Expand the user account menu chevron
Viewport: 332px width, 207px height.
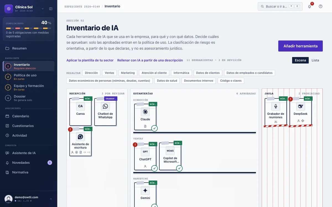click(51, 199)
